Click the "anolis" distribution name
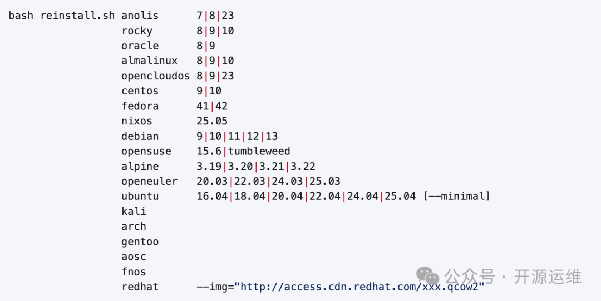Image resolution: width=601 pixels, height=301 pixels. pos(140,16)
